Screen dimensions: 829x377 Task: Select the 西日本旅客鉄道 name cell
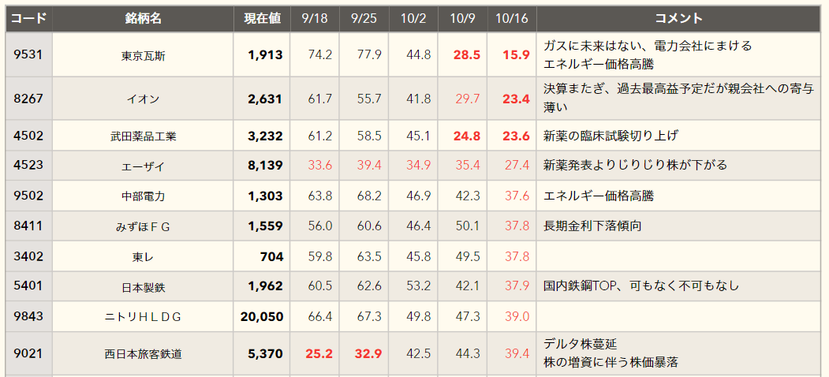[144, 354]
